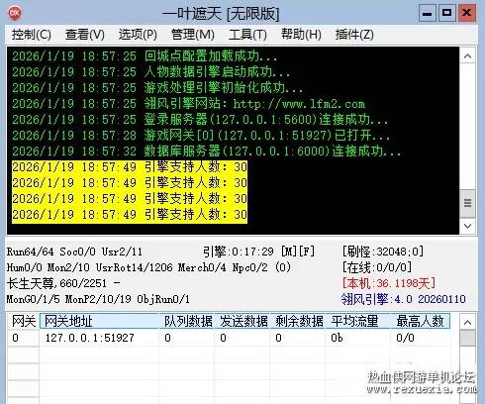Viewport: 485px width, 404px height.
Task: Click the 人物数据引擎启动成功 log line
Action: [x=151, y=72]
